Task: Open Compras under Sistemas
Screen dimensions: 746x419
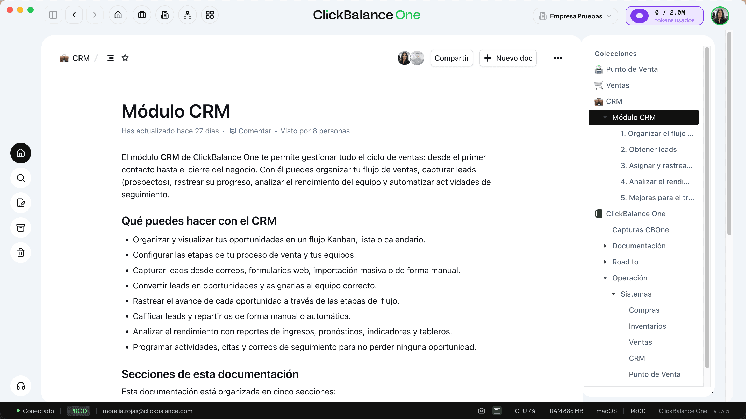Action: point(644,310)
